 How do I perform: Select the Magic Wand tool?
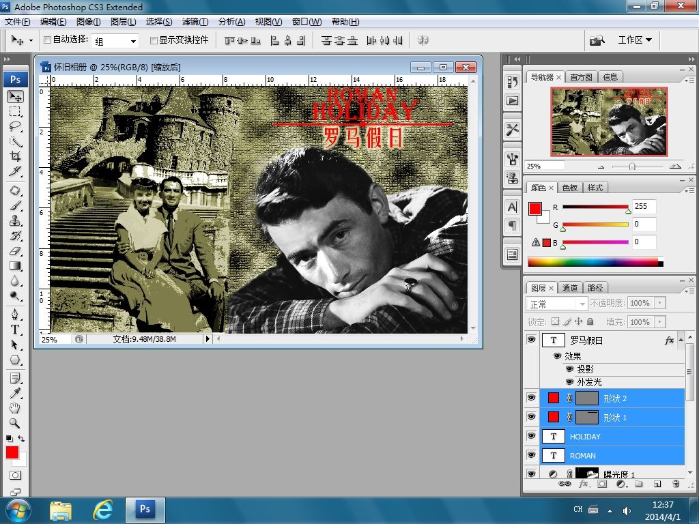point(15,141)
